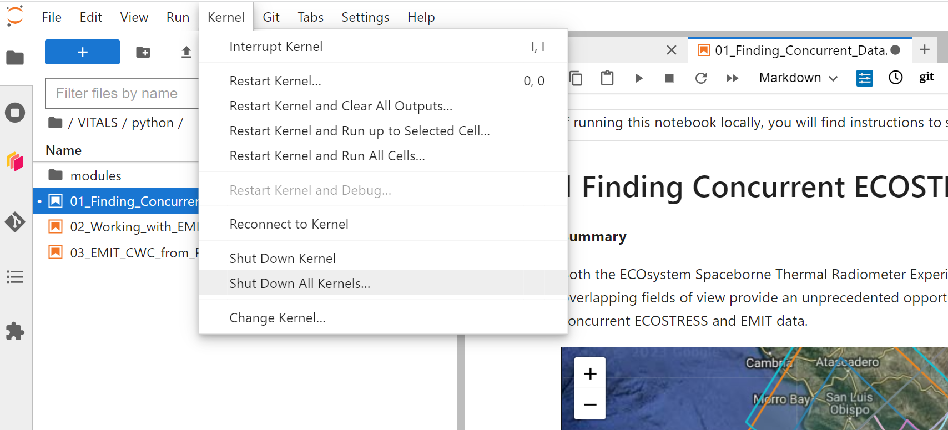The width and height of the screenshot is (948, 430).
Task: Choose Shut Down All Kernels…
Action: pos(383,284)
